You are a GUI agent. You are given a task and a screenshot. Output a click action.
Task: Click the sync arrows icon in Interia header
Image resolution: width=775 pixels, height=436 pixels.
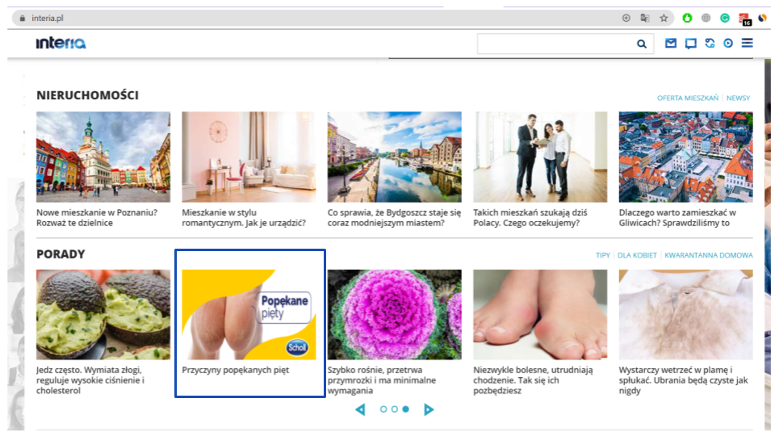coord(710,43)
